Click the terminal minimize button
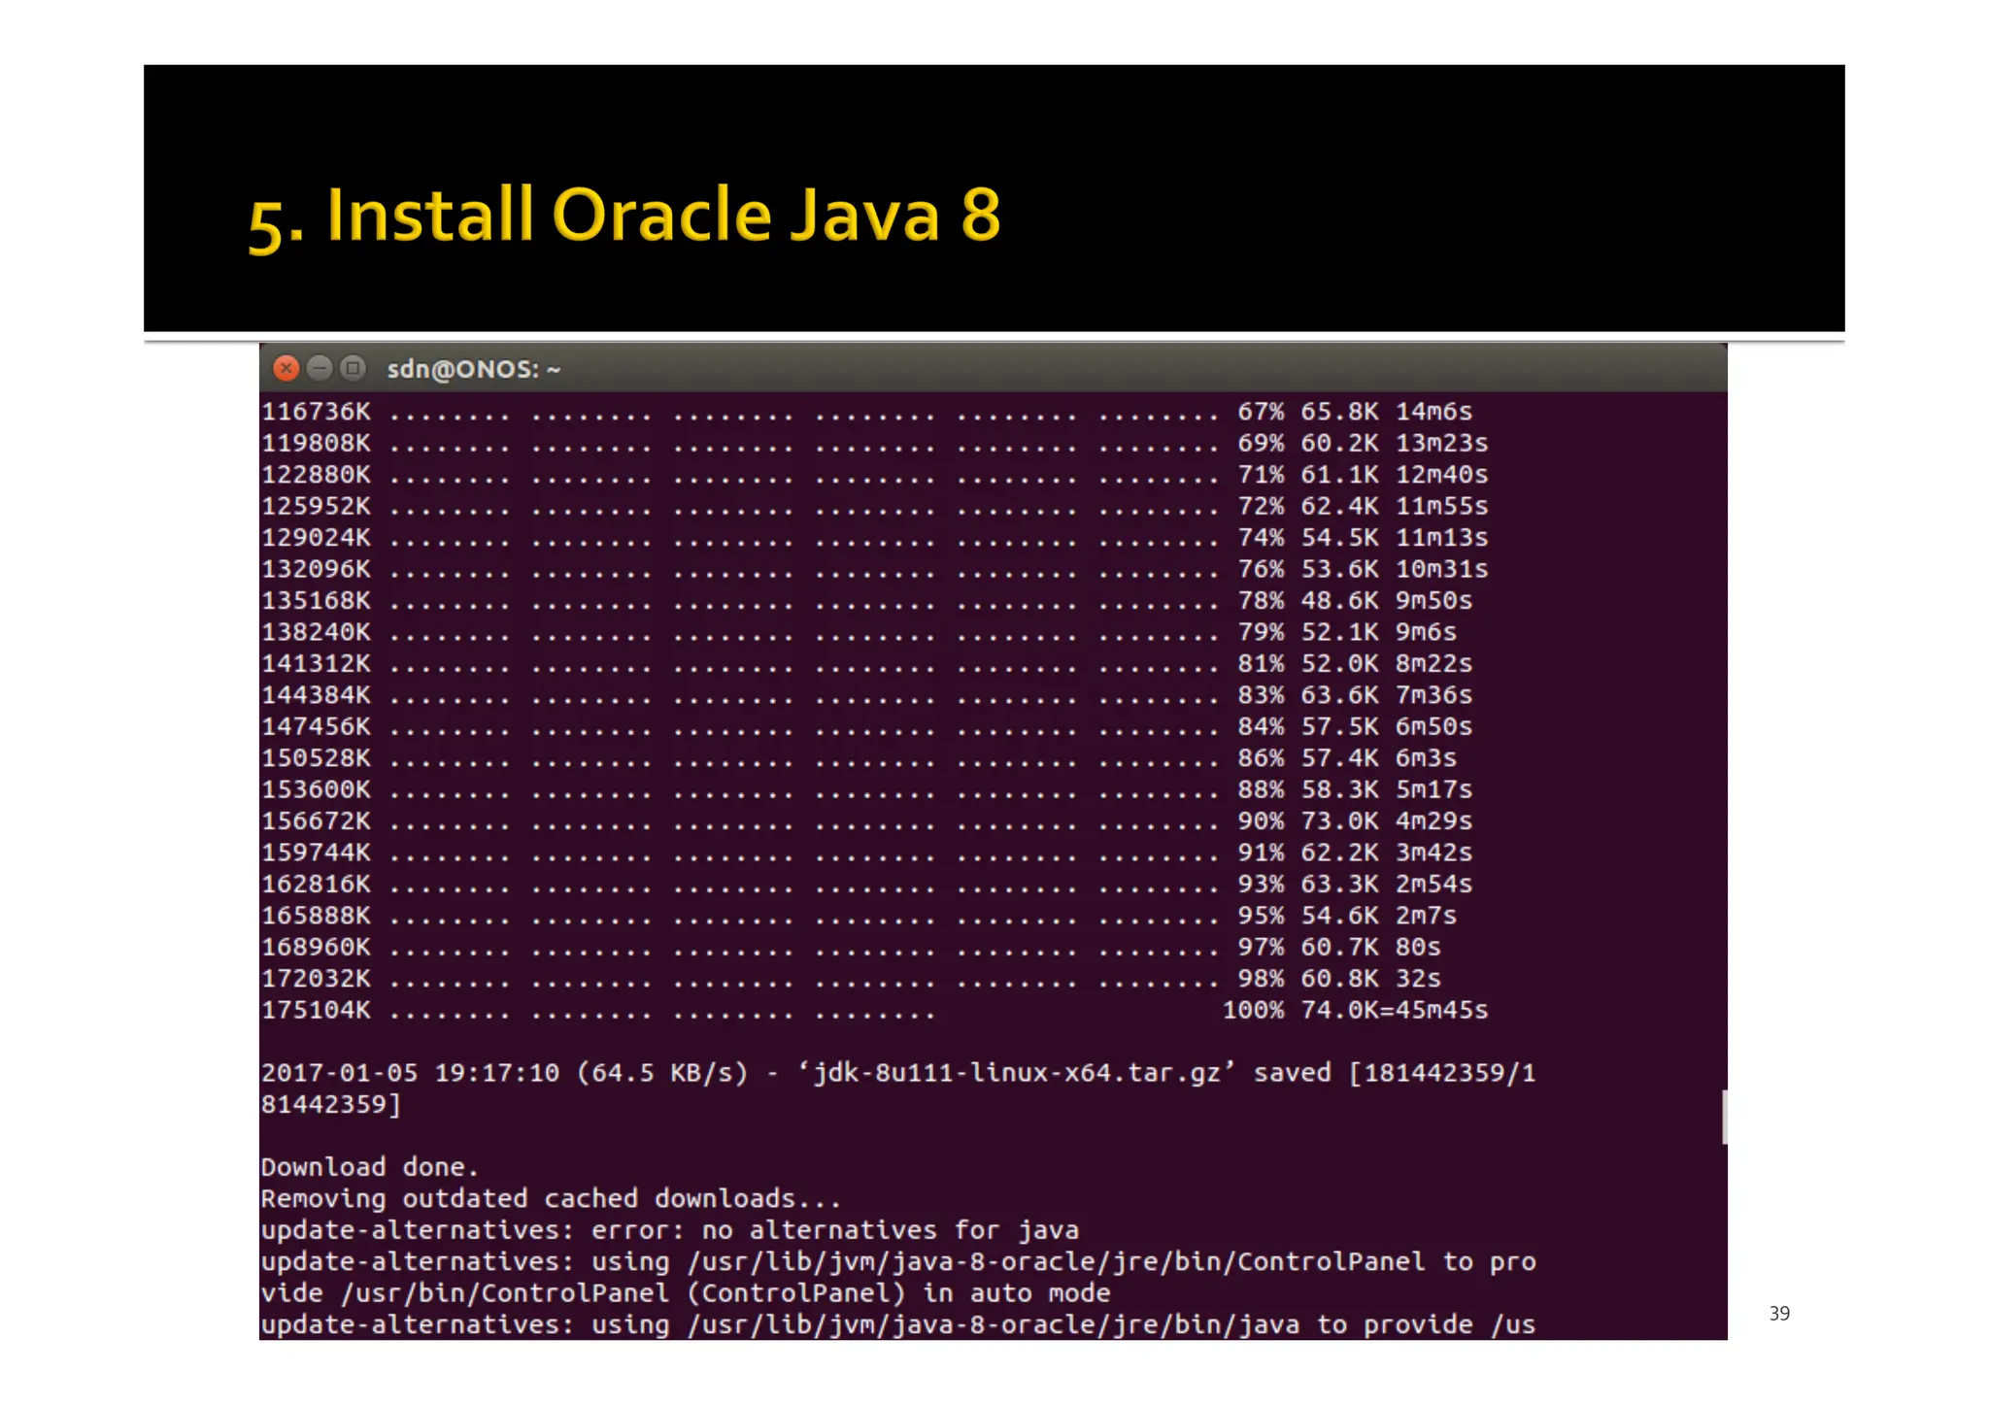 (x=320, y=369)
